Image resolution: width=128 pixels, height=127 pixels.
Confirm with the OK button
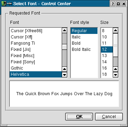pos(79,117)
